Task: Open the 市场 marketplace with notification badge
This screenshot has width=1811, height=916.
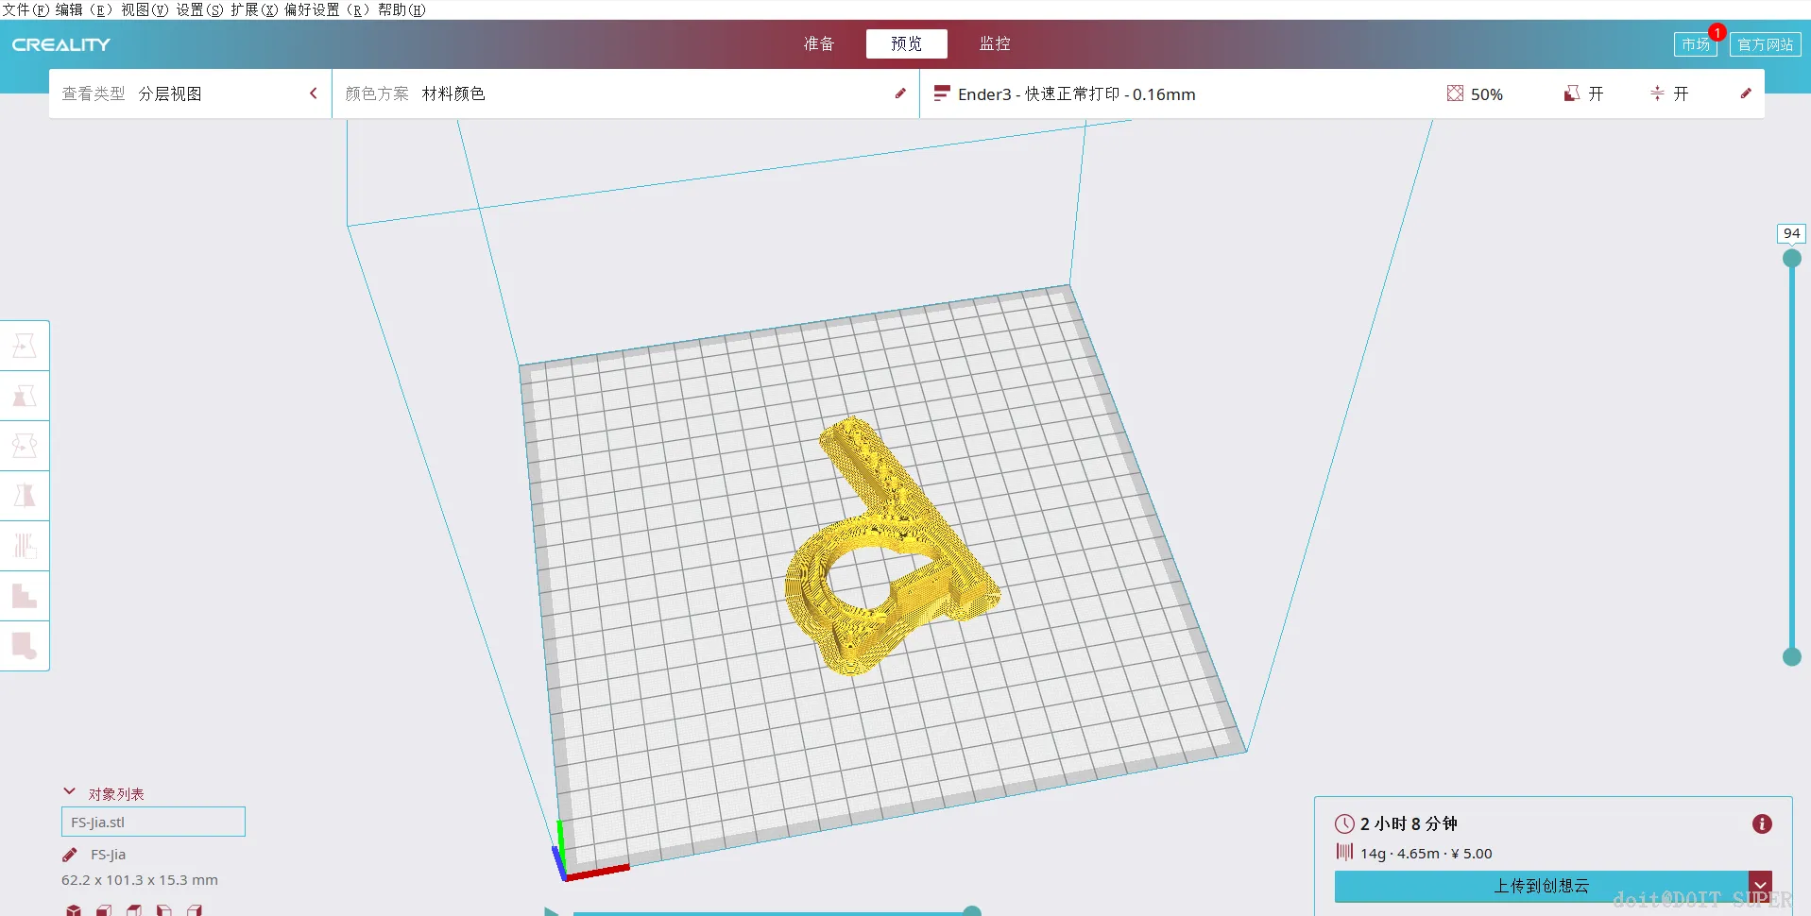Action: pyautogui.click(x=1696, y=44)
